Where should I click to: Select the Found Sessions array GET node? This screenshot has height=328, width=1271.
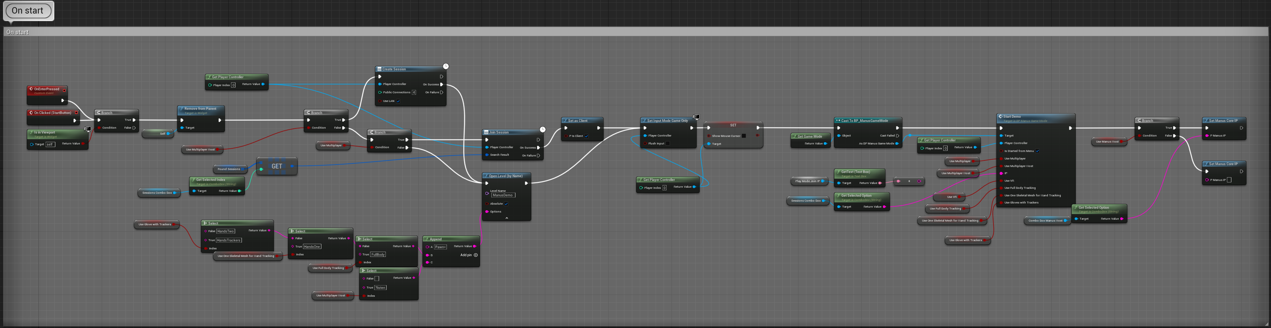277,167
